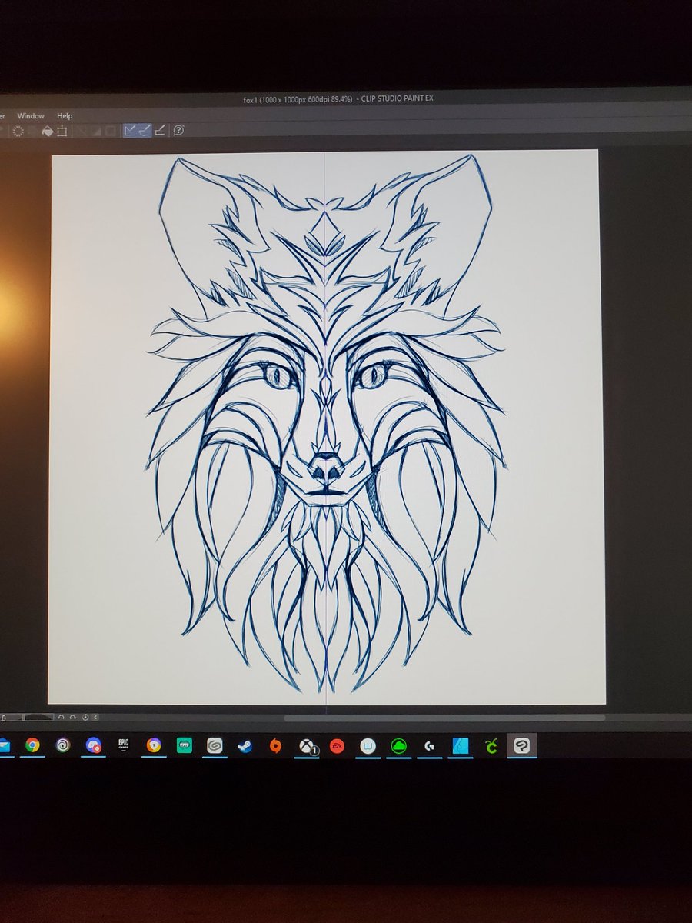This screenshot has height=923, width=692.
Task: Open the Help menu
Action: (x=65, y=115)
